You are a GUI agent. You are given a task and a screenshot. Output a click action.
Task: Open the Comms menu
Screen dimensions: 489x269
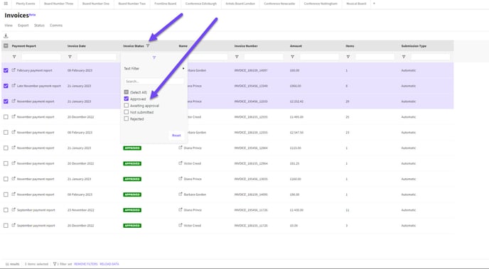[x=56, y=26]
